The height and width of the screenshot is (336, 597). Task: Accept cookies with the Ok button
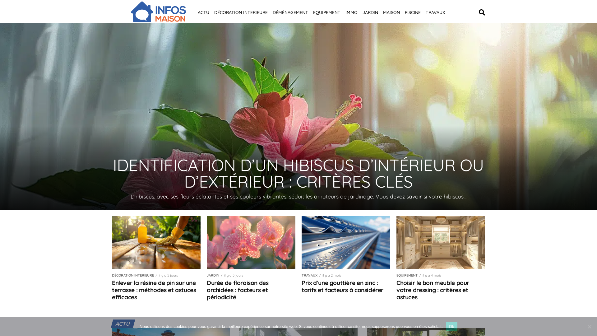coord(451,326)
